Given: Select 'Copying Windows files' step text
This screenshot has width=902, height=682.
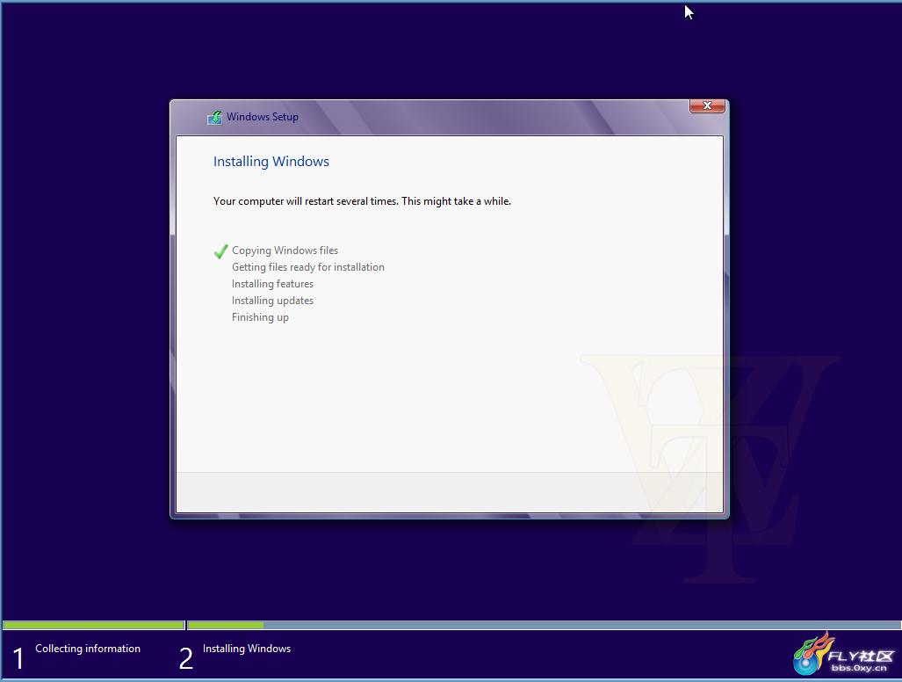Looking at the screenshot, I should (285, 250).
